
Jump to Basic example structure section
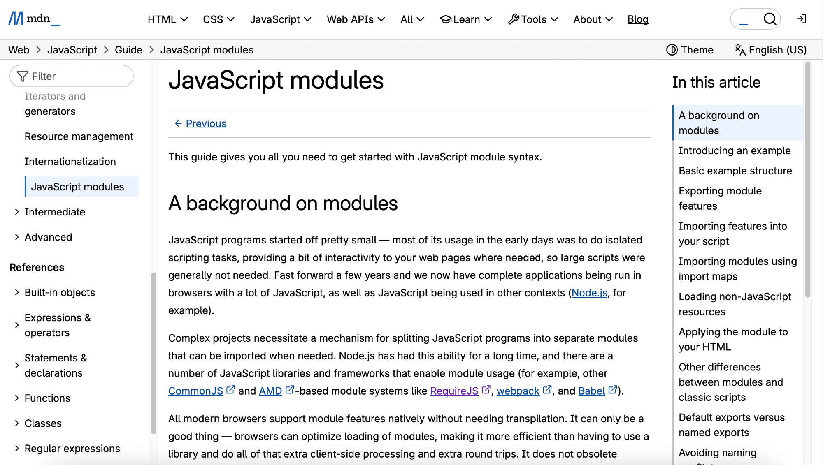(x=735, y=171)
